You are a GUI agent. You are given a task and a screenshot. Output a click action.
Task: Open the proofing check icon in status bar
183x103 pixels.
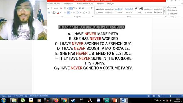tap(26, 96)
